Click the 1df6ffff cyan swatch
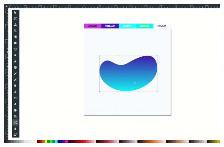Viewport: 224px width, 147px height. pyautogui.click(x=127, y=26)
